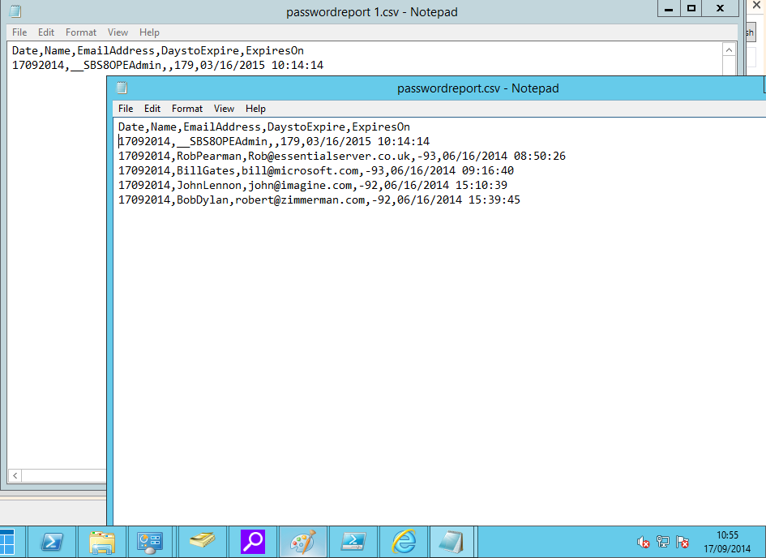766x558 pixels.
Task: Launch Server Manager taskbar icon
Action: click(150, 542)
